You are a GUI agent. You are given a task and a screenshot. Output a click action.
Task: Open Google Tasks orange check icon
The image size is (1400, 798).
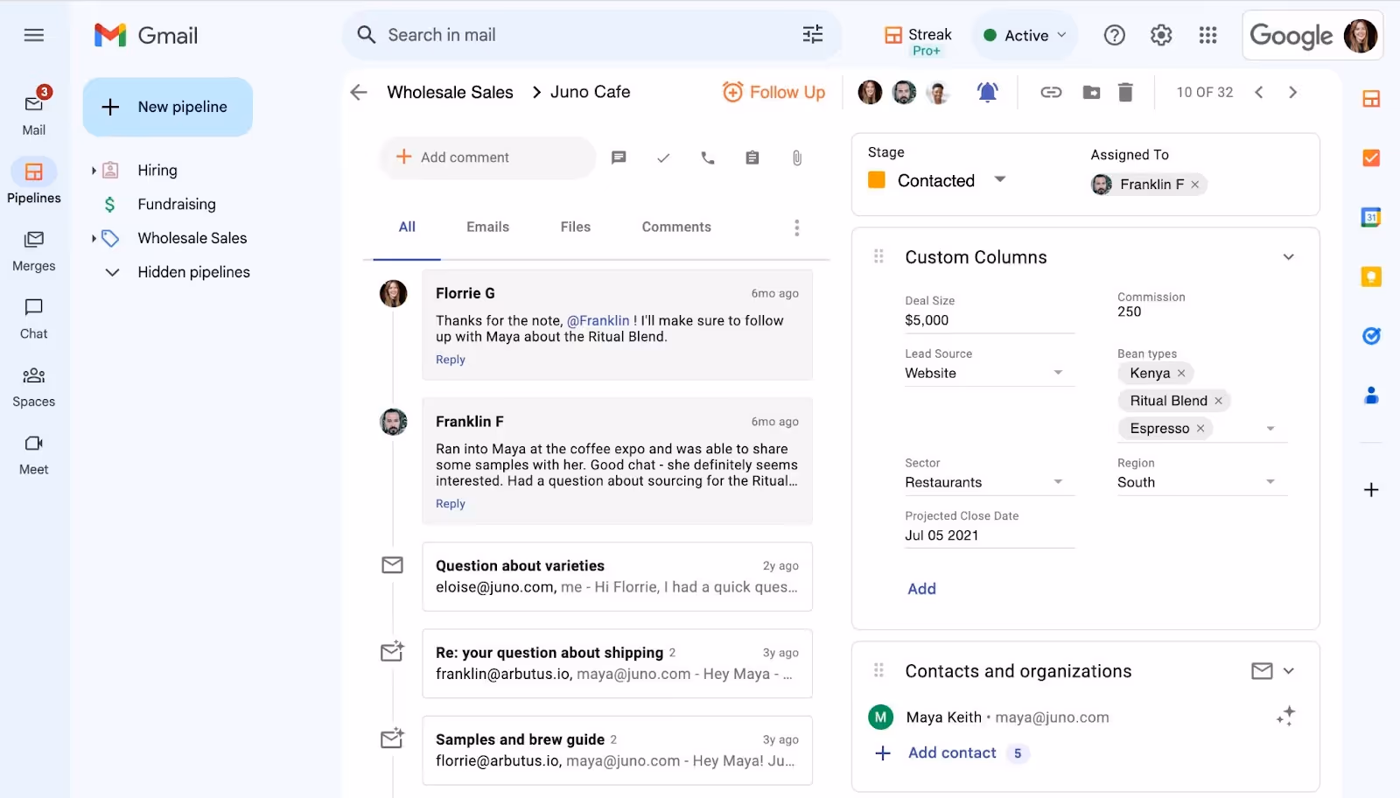point(1371,157)
